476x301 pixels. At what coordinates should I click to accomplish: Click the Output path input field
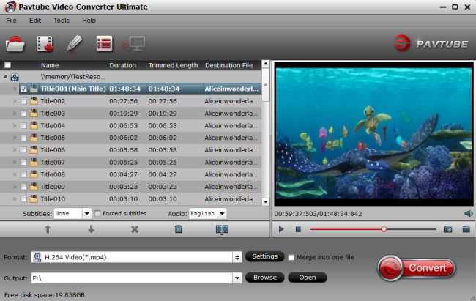tap(132, 278)
